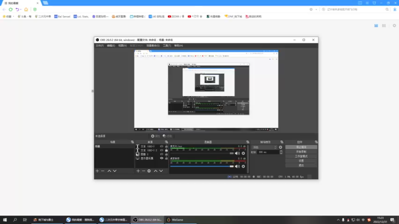Screen dimensions: 399x224
Task: Add a new scene with plus icon
Action: 97,171
